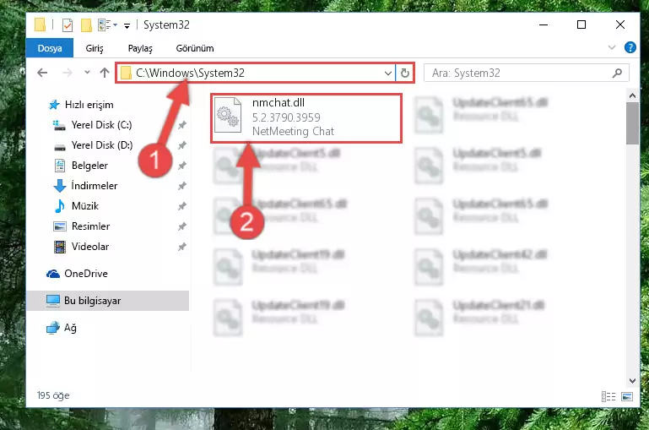The width and height of the screenshot is (649, 430).
Task: Open Müzik folder in sidebar
Action: [x=85, y=206]
